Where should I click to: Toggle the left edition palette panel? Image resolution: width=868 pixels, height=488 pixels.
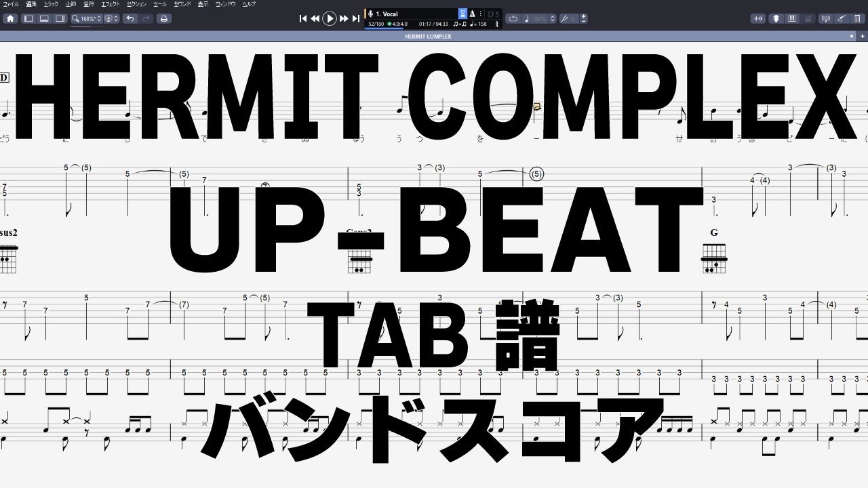tap(28, 18)
